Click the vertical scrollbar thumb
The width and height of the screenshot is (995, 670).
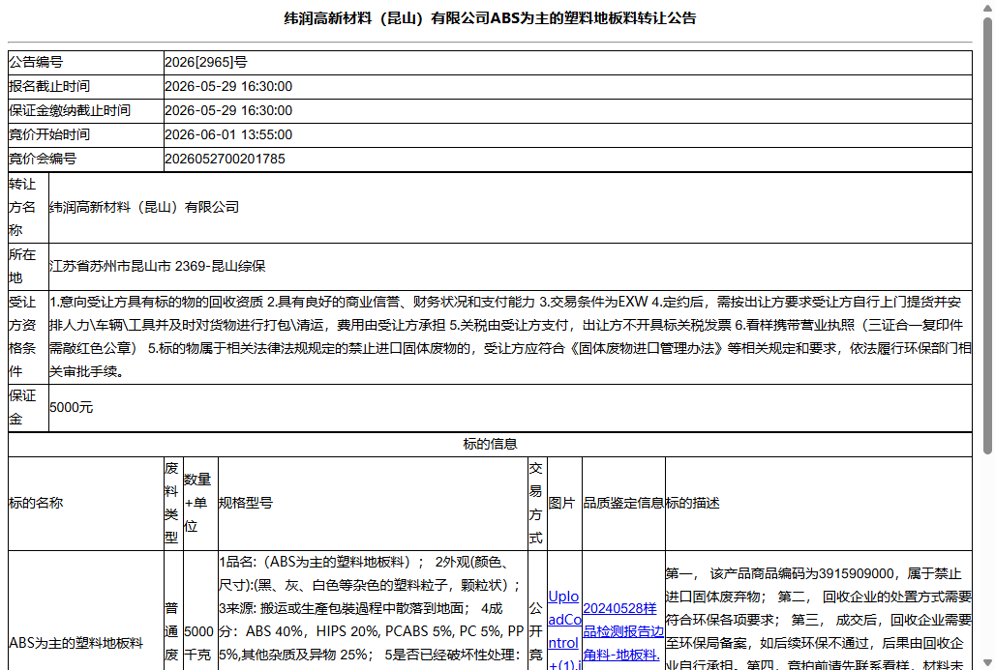click(x=987, y=236)
